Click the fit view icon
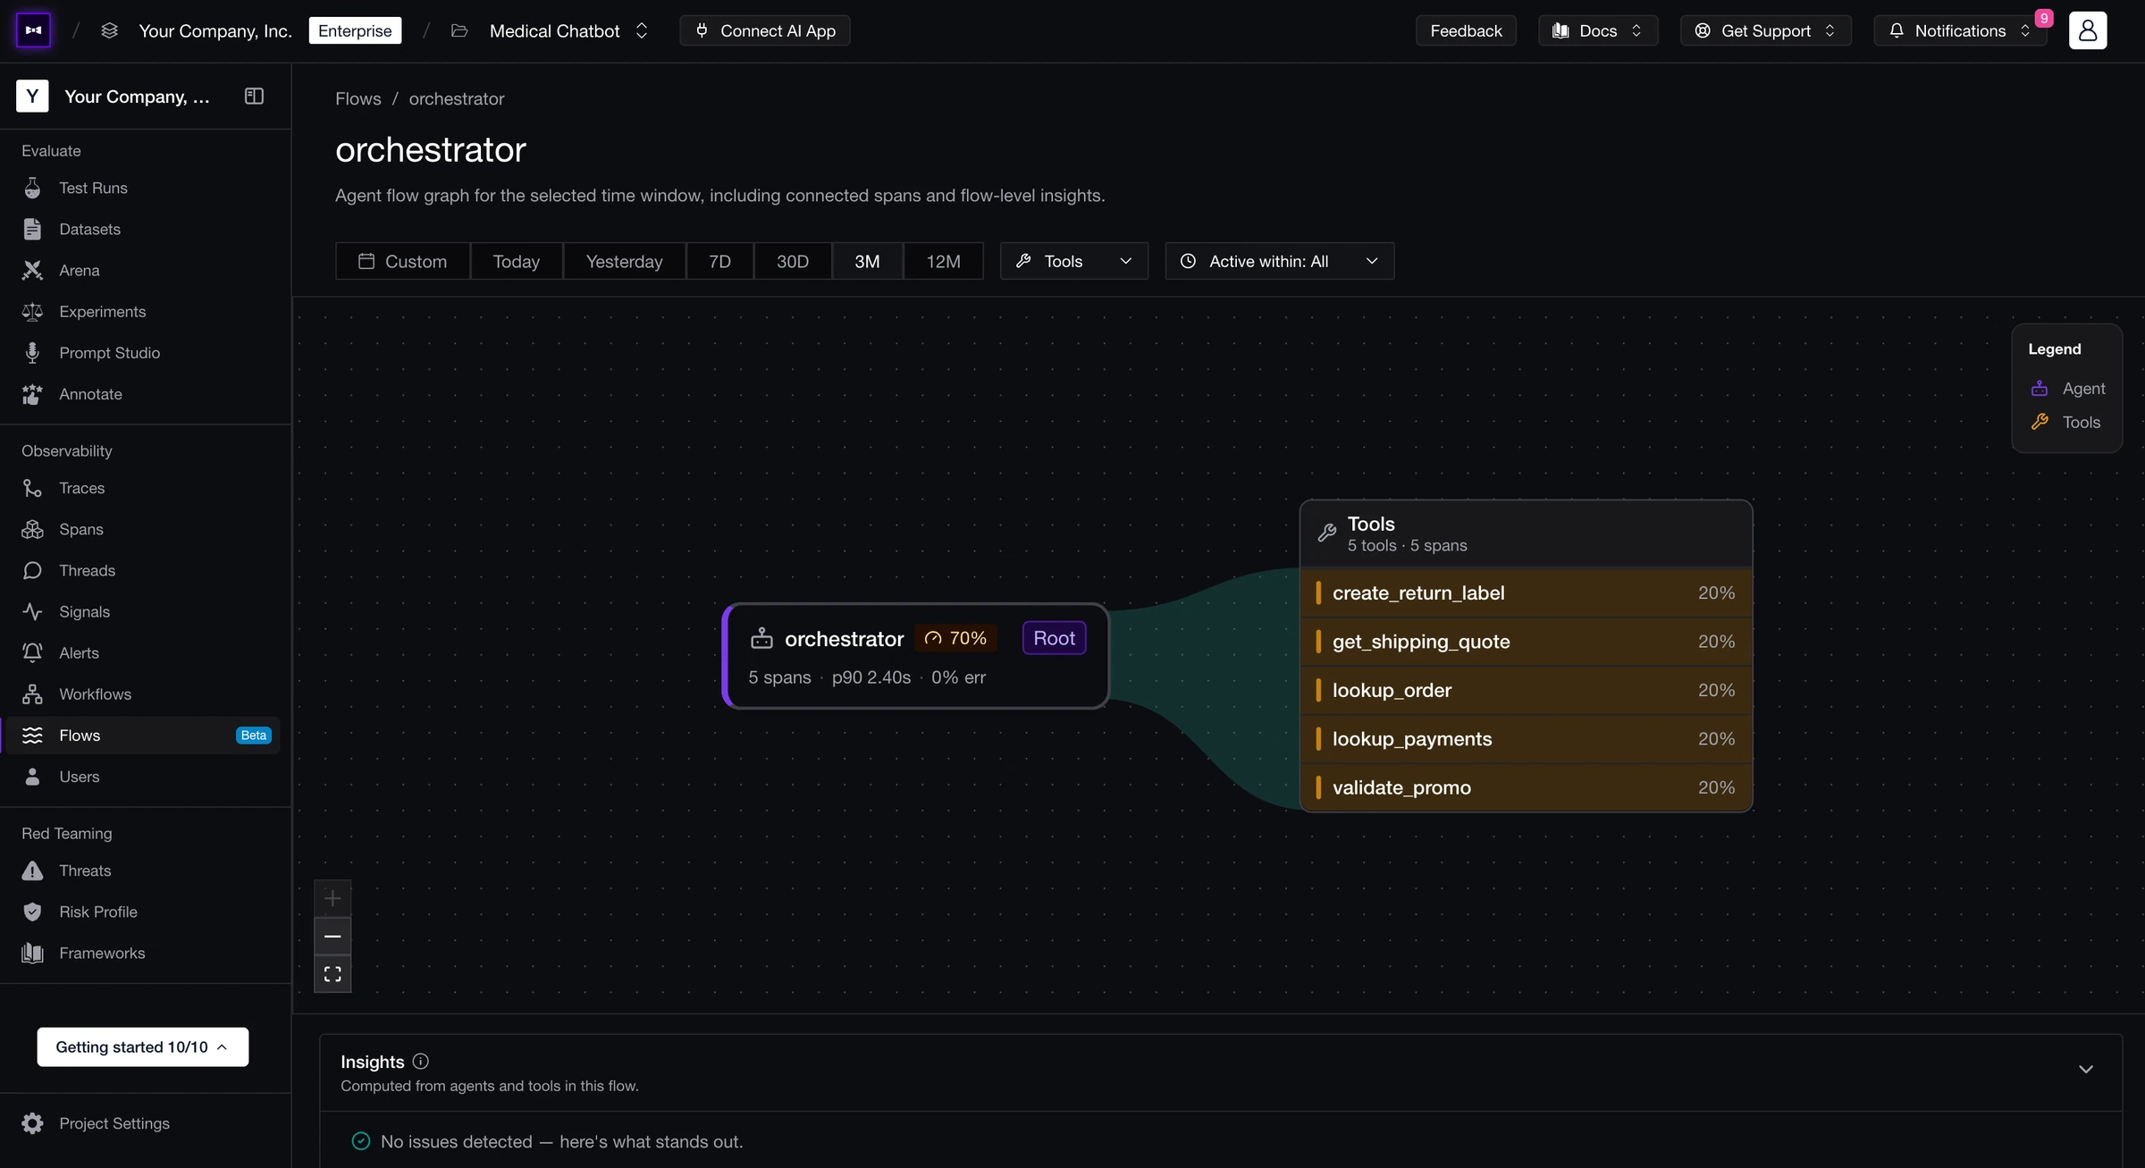Screen dimensions: 2145x1168 click(332, 974)
